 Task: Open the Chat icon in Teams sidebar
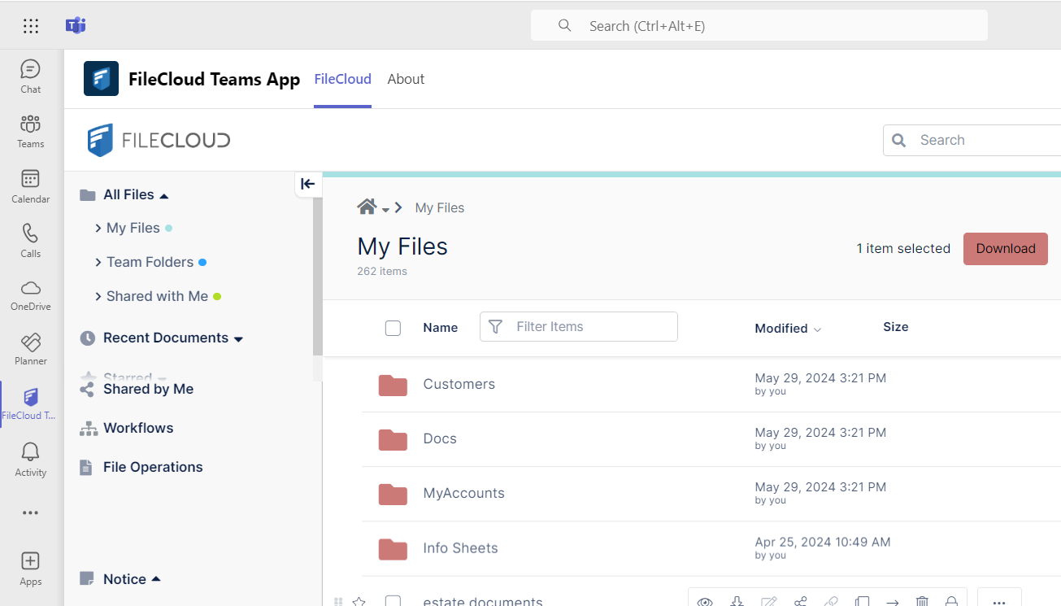[x=30, y=76]
